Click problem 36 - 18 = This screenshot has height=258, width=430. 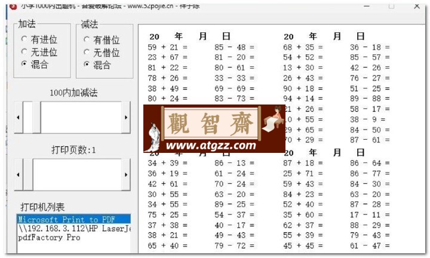370,47
